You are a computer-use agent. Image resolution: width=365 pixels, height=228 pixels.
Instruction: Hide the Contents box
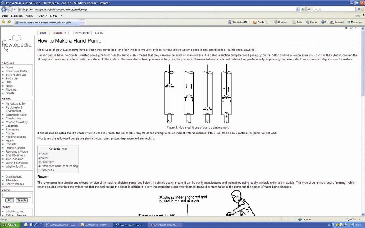pyautogui.click(x=64, y=149)
